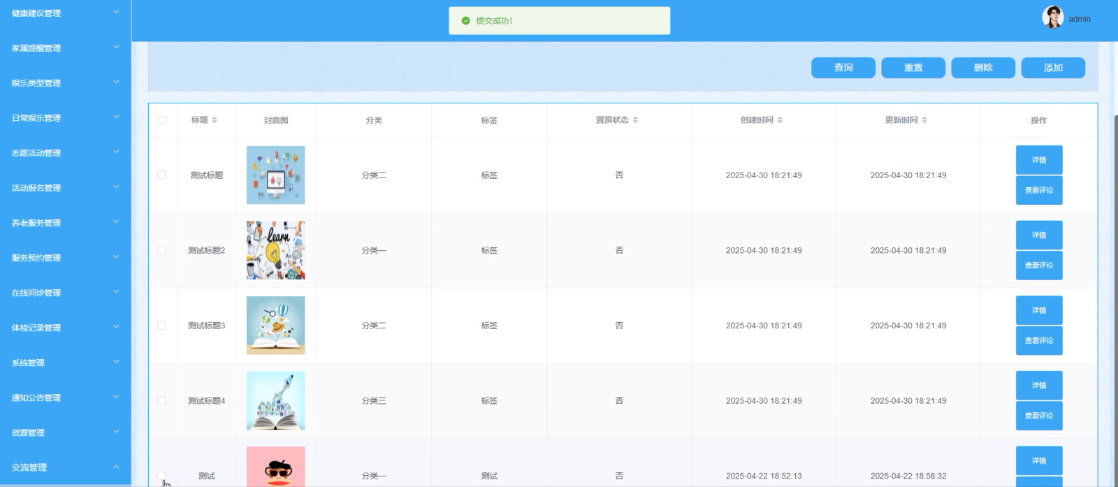Check the row checkbox for 测试标题4
Image resolution: width=1118 pixels, height=487 pixels.
[x=161, y=401]
